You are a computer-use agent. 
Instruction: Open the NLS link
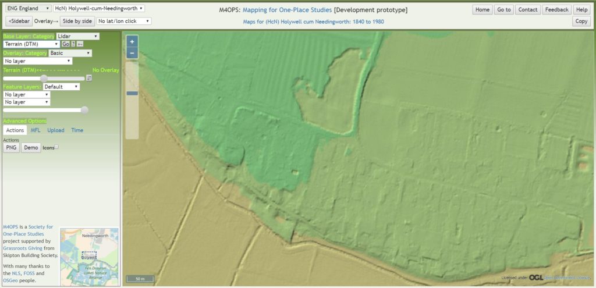click(17, 273)
